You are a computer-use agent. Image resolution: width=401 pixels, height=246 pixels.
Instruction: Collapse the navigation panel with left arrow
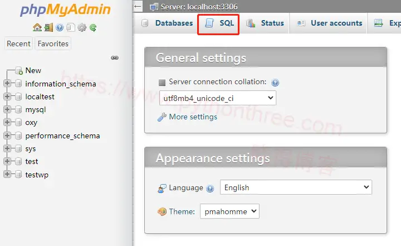(138, 7)
